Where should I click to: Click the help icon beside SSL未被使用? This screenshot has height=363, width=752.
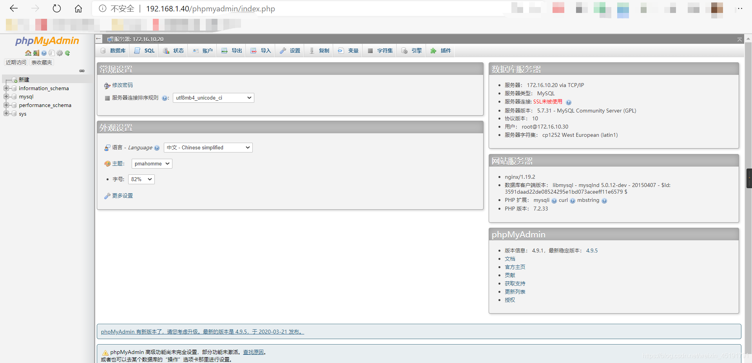pos(569,102)
